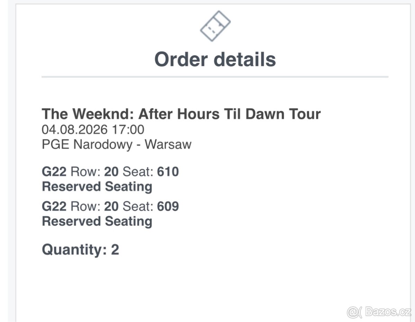Click the PGE Narodowy venue name
This screenshot has height=322, width=415.
(x=87, y=144)
